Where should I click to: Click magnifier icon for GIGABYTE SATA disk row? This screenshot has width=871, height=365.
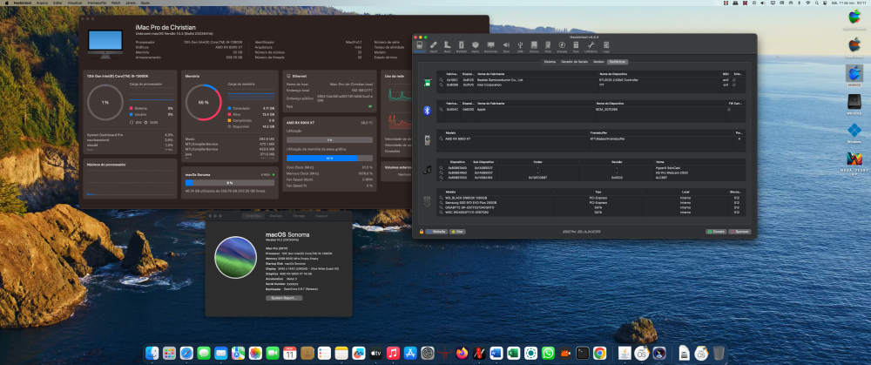point(441,207)
